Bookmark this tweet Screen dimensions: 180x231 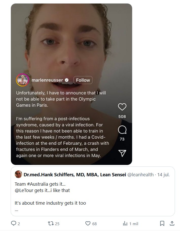click(162, 223)
